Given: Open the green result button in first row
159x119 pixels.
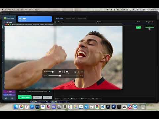Looking at the screenshot, I should pos(138,27).
